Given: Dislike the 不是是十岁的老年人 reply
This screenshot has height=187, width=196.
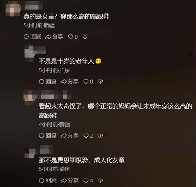Looking at the screenshot, I should pos(100,82).
